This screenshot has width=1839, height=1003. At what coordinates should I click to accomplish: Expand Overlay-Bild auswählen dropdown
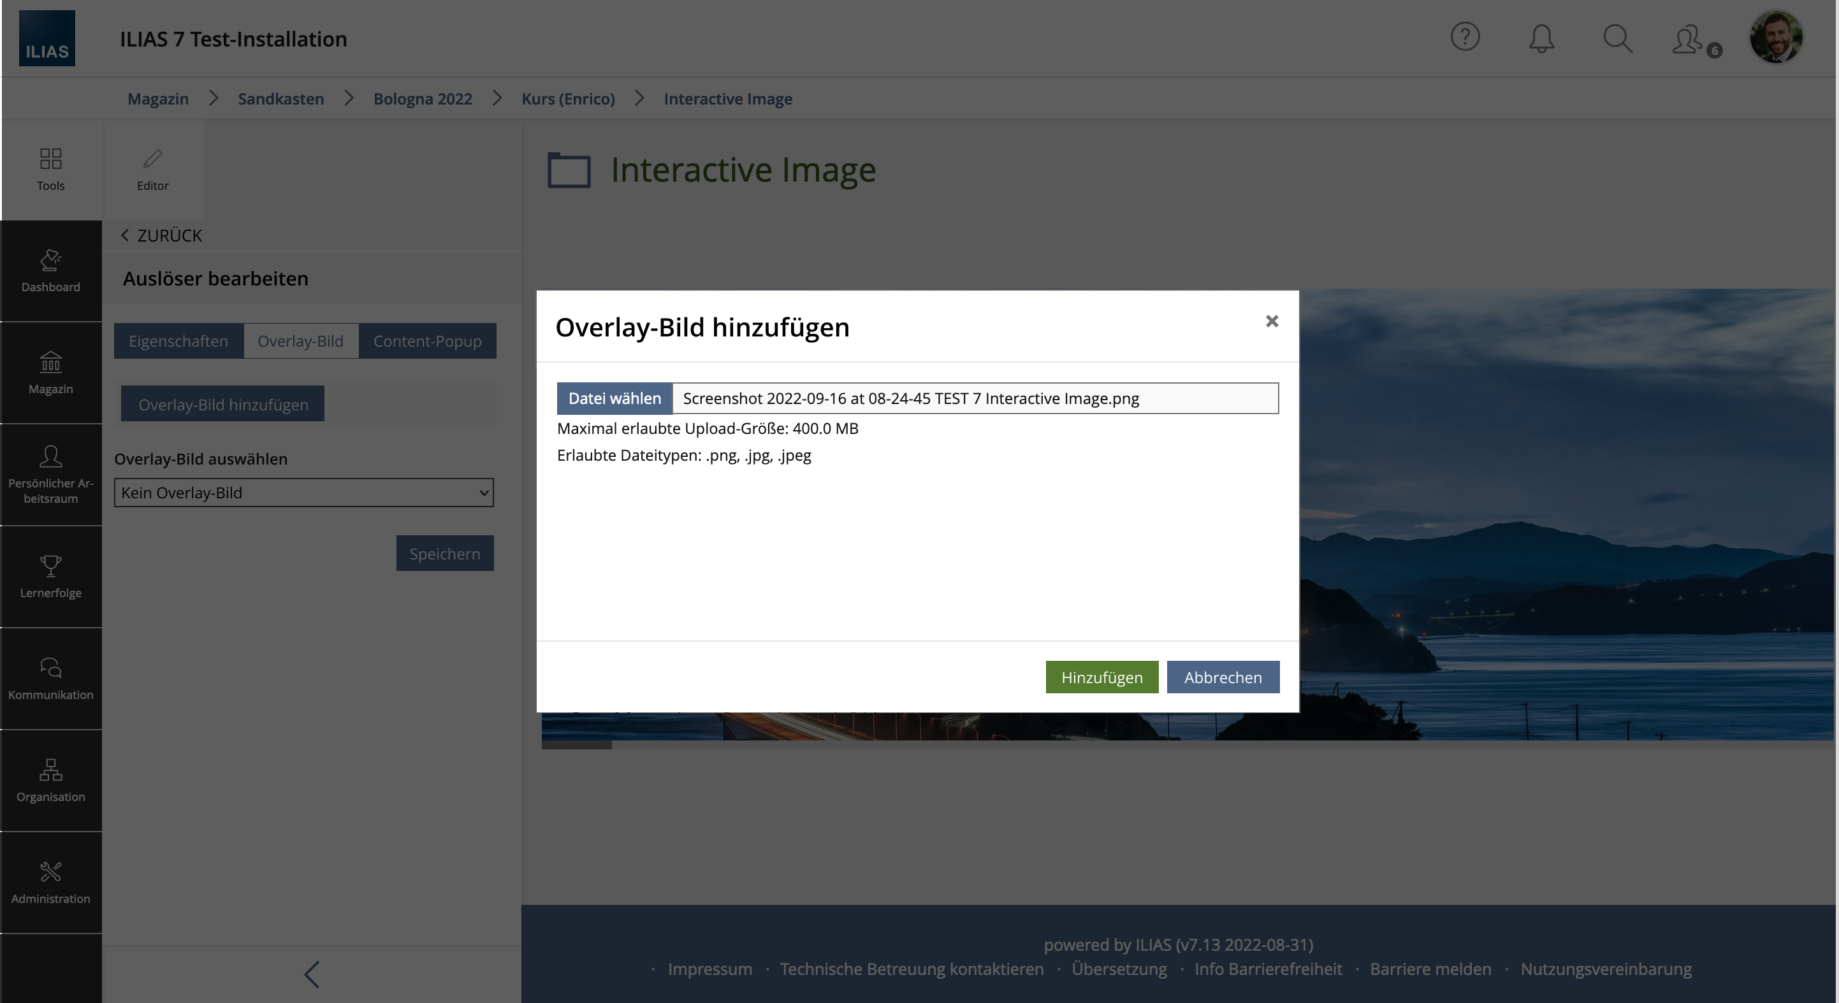point(303,493)
